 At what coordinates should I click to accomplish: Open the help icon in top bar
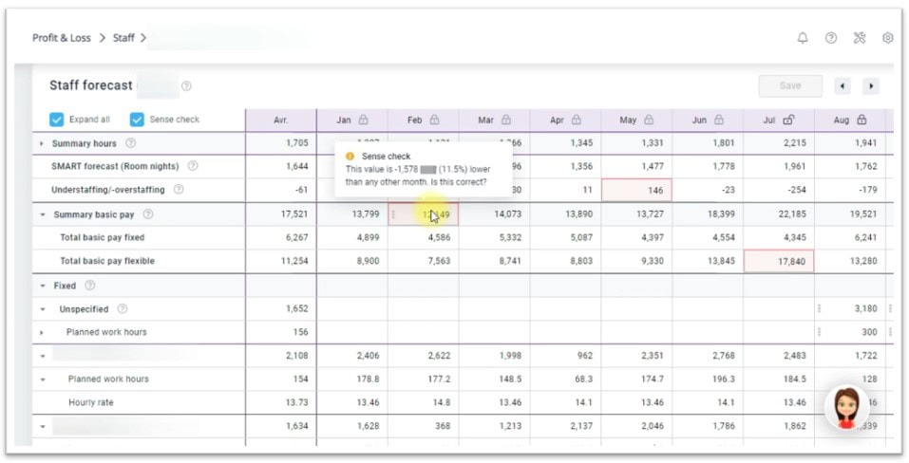coord(831,38)
